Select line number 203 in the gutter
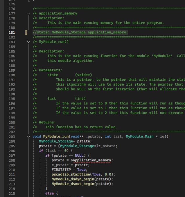The image size is (185, 197). 12,137
